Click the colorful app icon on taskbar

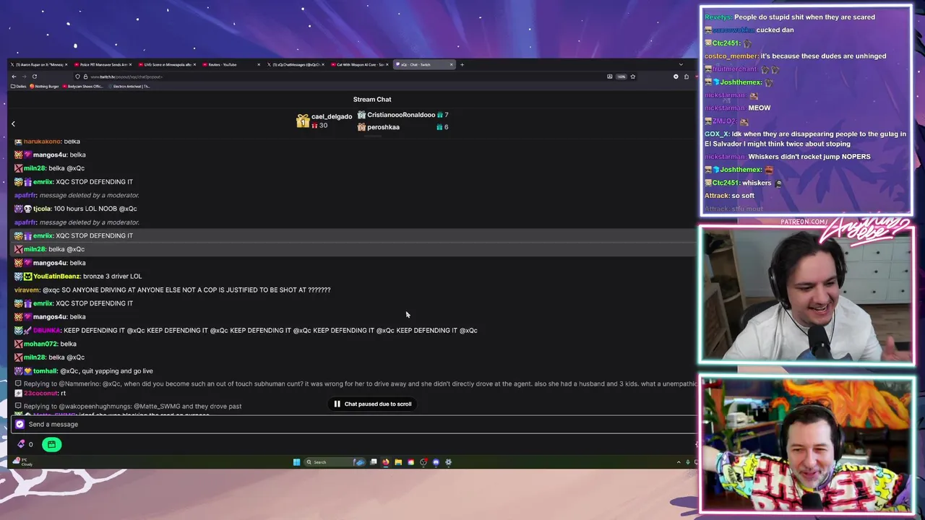pos(410,462)
